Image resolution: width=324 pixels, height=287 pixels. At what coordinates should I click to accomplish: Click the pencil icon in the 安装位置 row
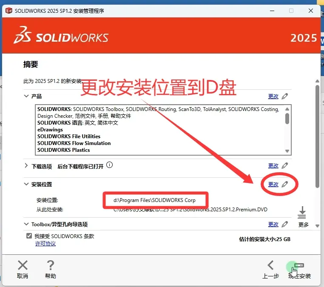click(285, 184)
